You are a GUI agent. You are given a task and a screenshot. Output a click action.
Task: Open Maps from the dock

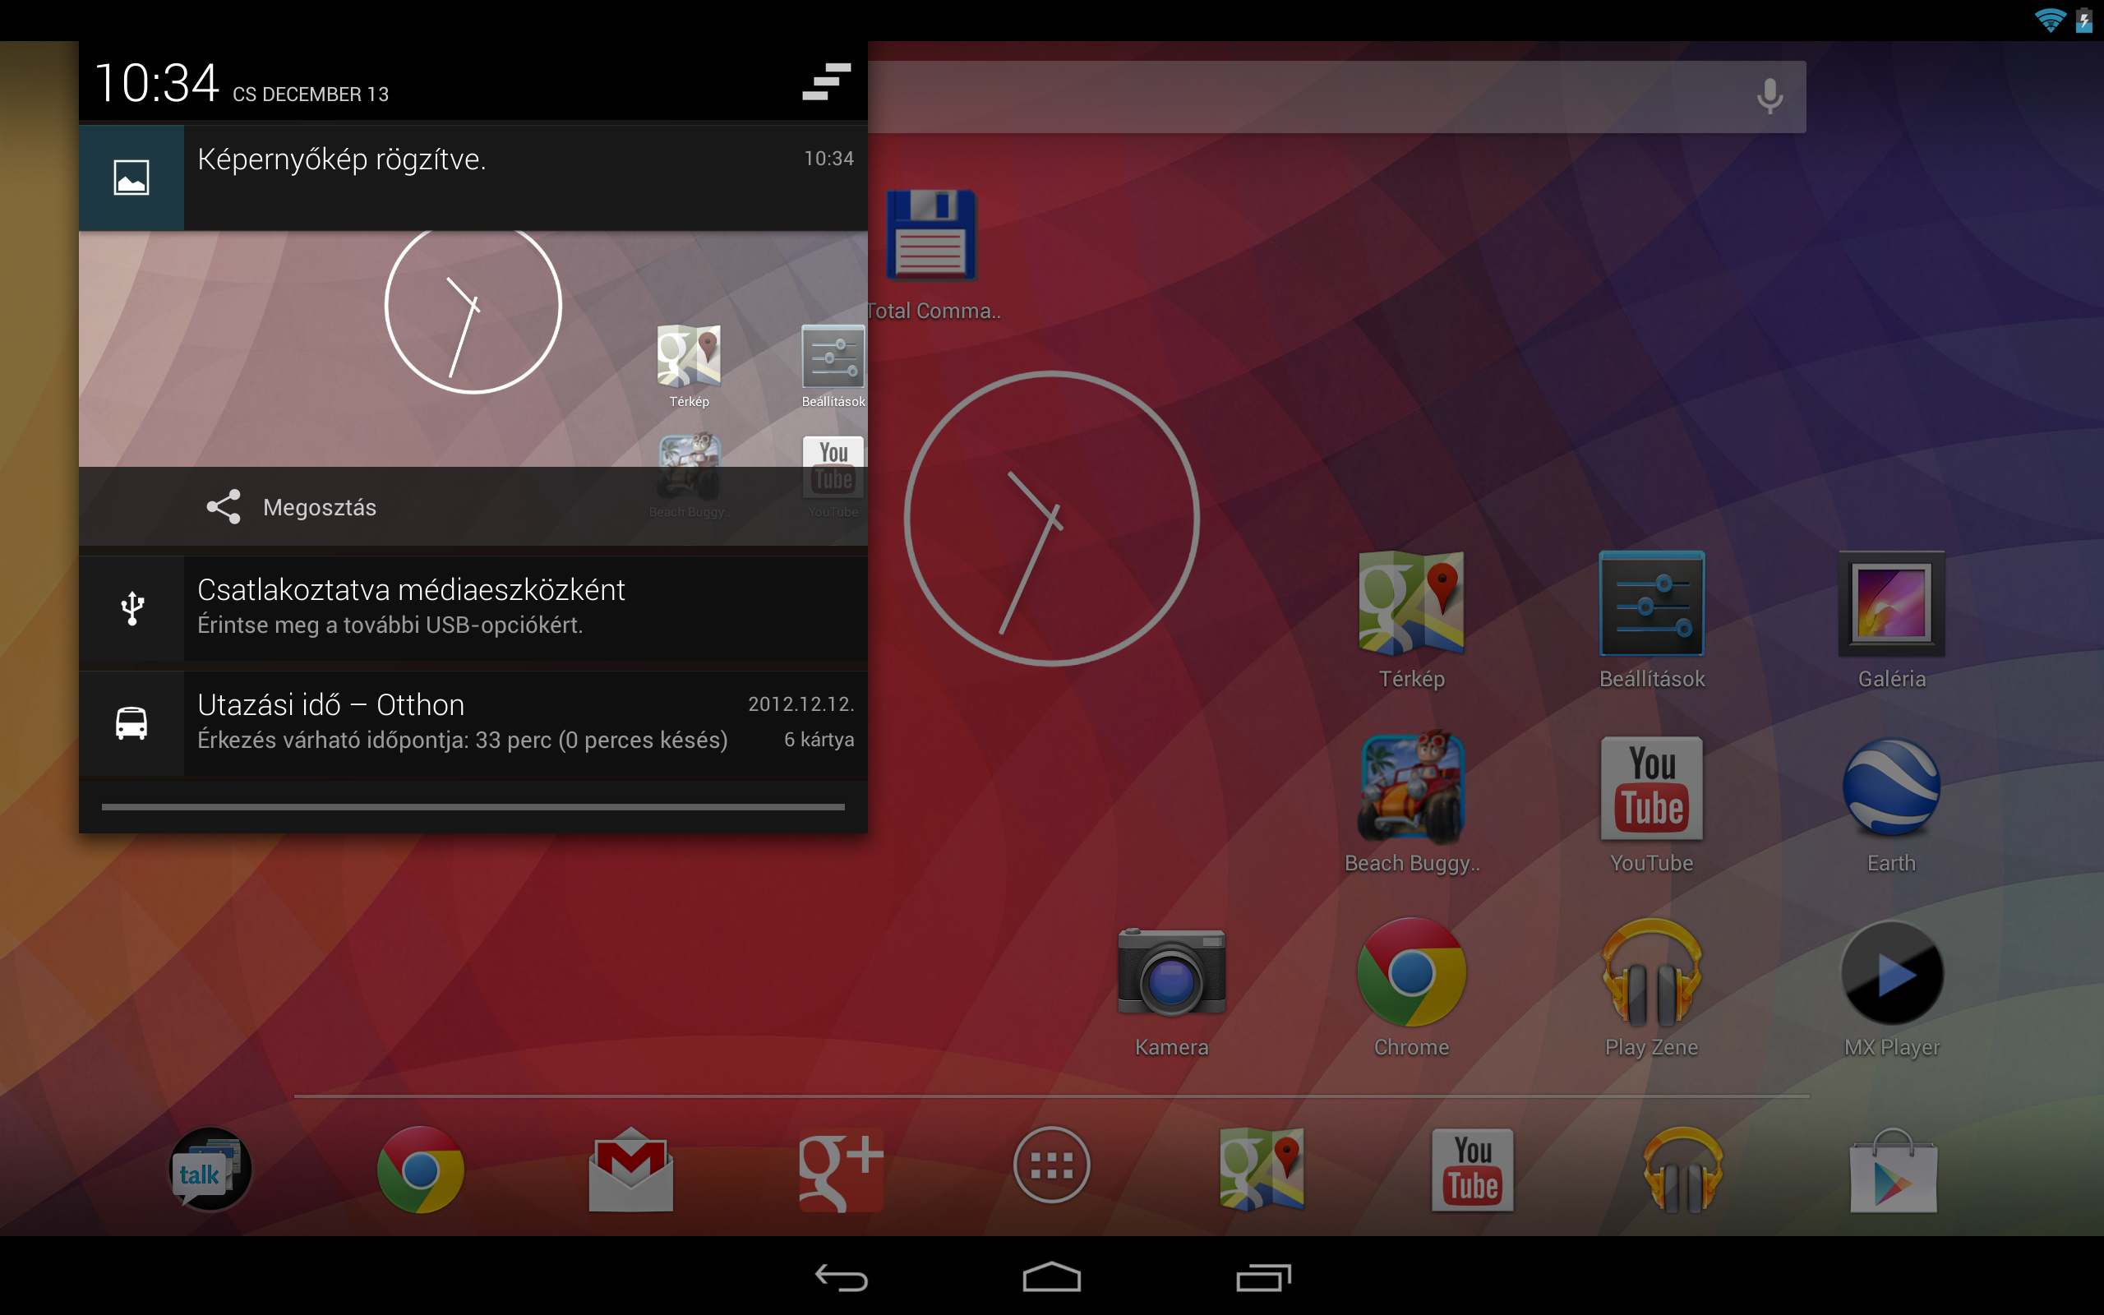(x=1262, y=1169)
